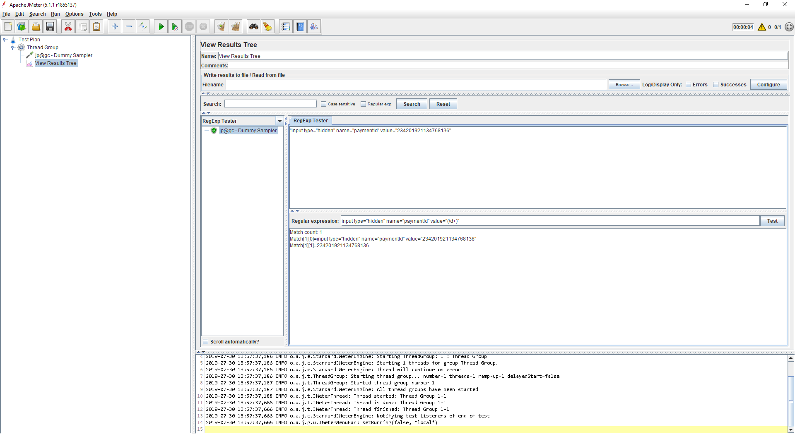Viewport: 795px width, 434px height.
Task: Click Start no pauses icon
Action: click(175, 27)
